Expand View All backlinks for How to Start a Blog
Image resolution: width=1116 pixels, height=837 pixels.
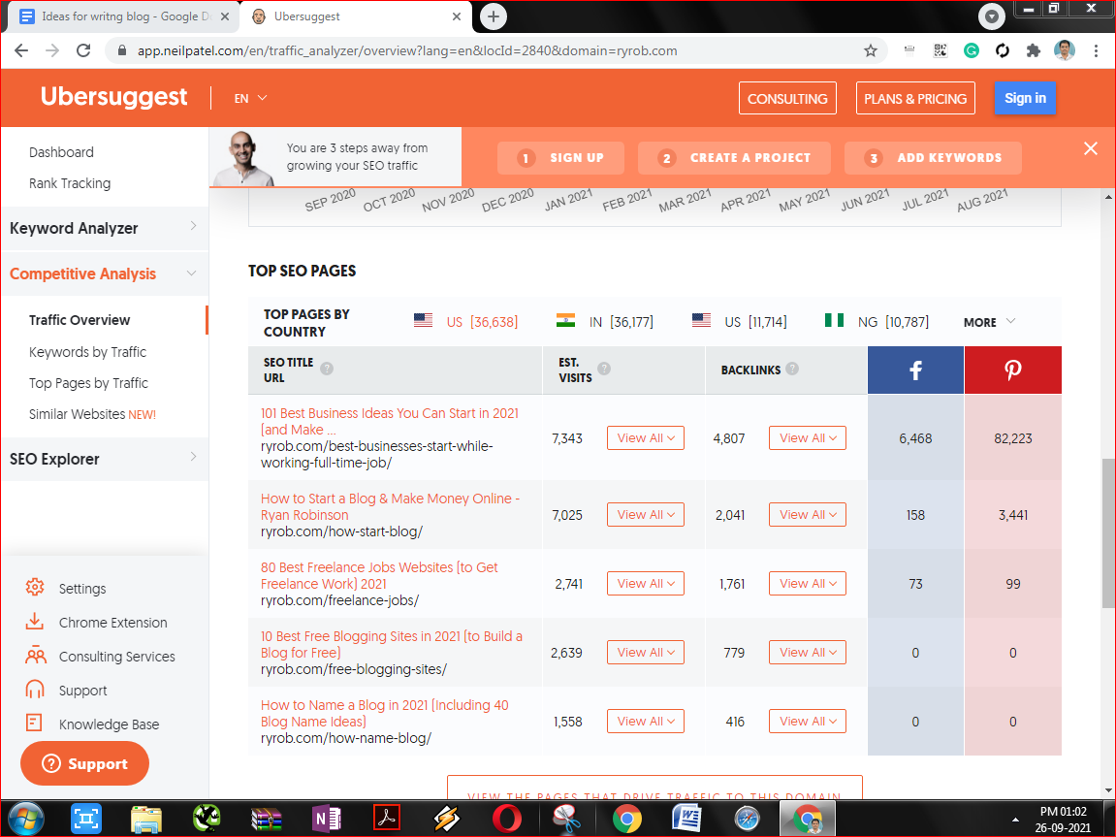pyautogui.click(x=808, y=515)
